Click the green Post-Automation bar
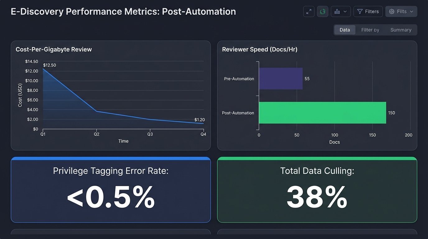428x239 pixels. pyautogui.click(x=322, y=113)
